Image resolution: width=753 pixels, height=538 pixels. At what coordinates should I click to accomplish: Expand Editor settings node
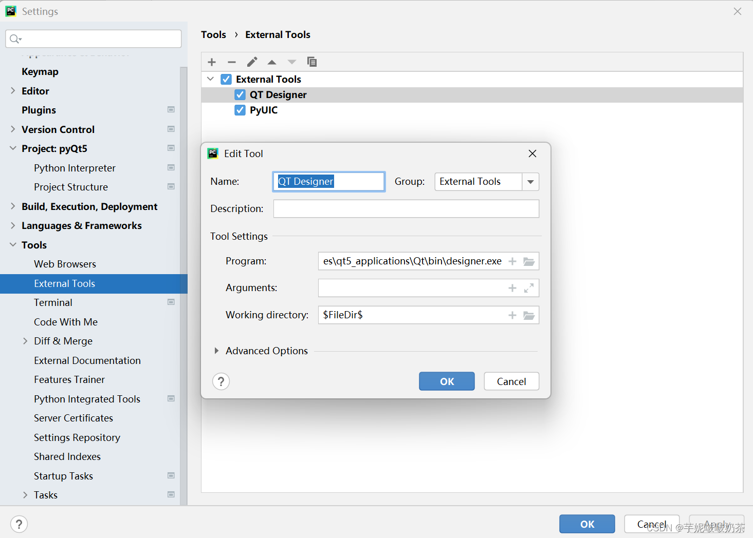click(13, 91)
